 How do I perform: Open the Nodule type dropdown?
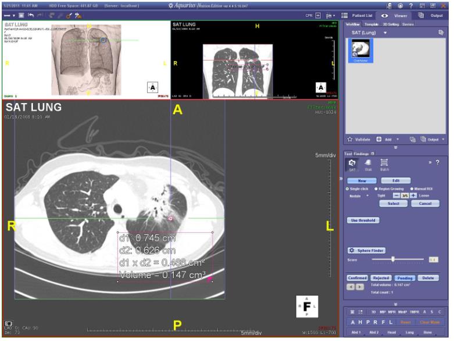[x=367, y=196]
